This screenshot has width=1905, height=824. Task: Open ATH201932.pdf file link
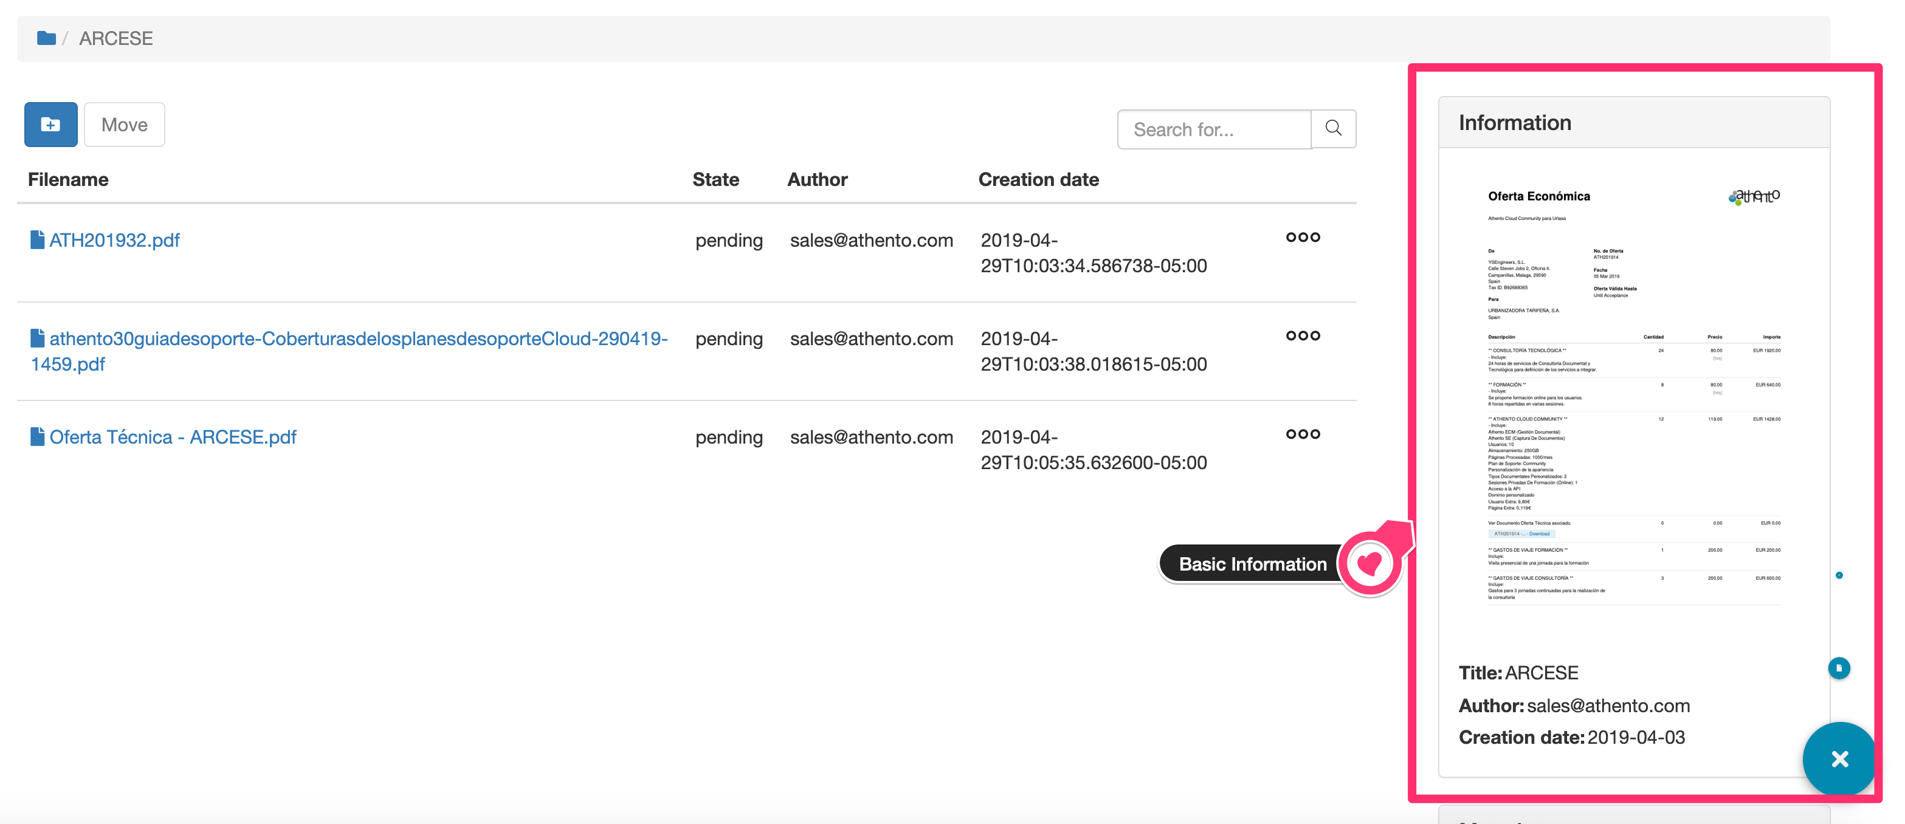114,240
